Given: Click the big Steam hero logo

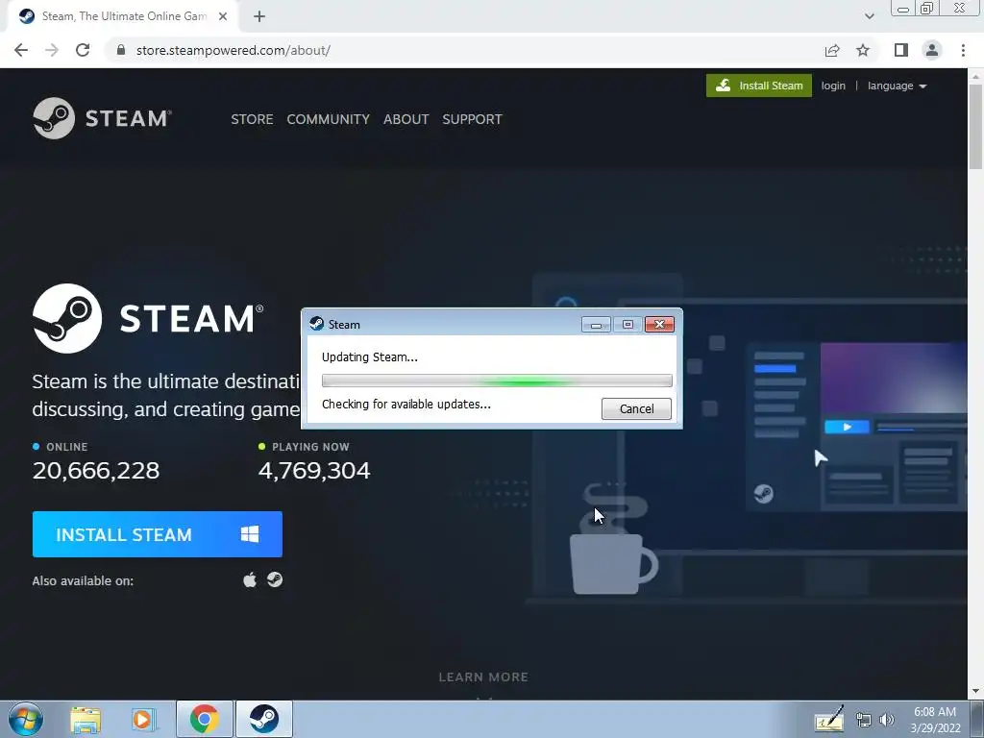Looking at the screenshot, I should [x=148, y=318].
